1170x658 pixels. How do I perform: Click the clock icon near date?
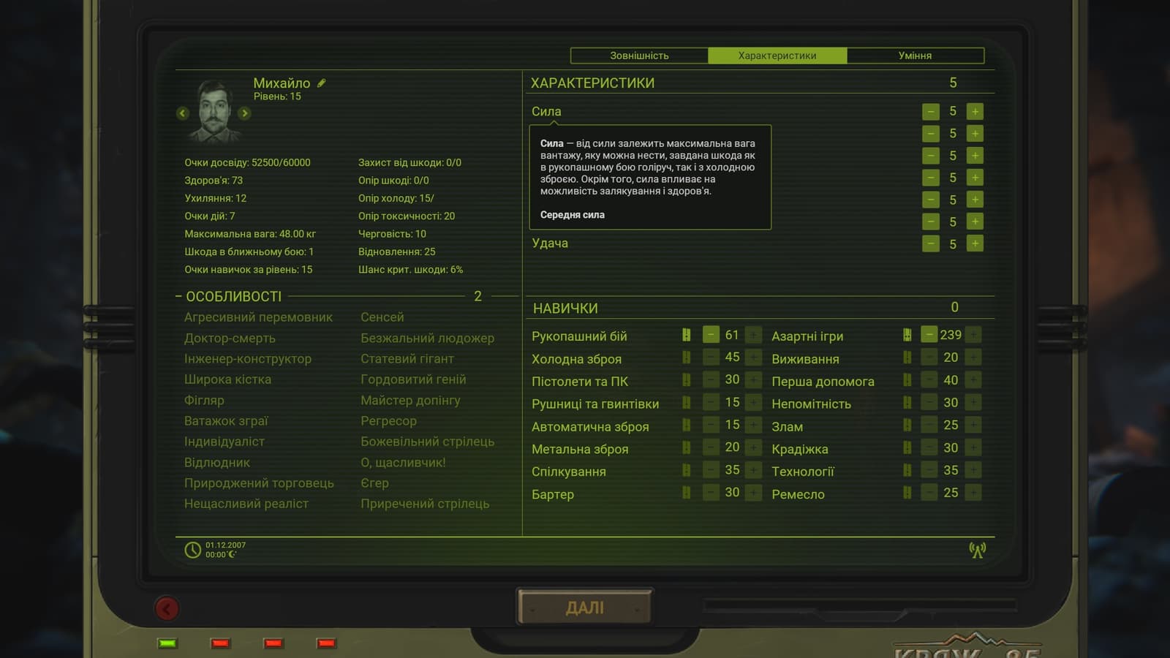(x=192, y=550)
